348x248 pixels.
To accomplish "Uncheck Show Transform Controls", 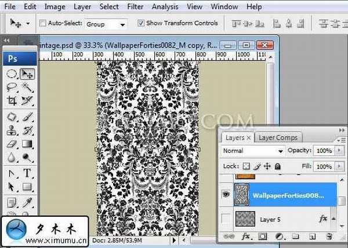I will click(x=141, y=24).
